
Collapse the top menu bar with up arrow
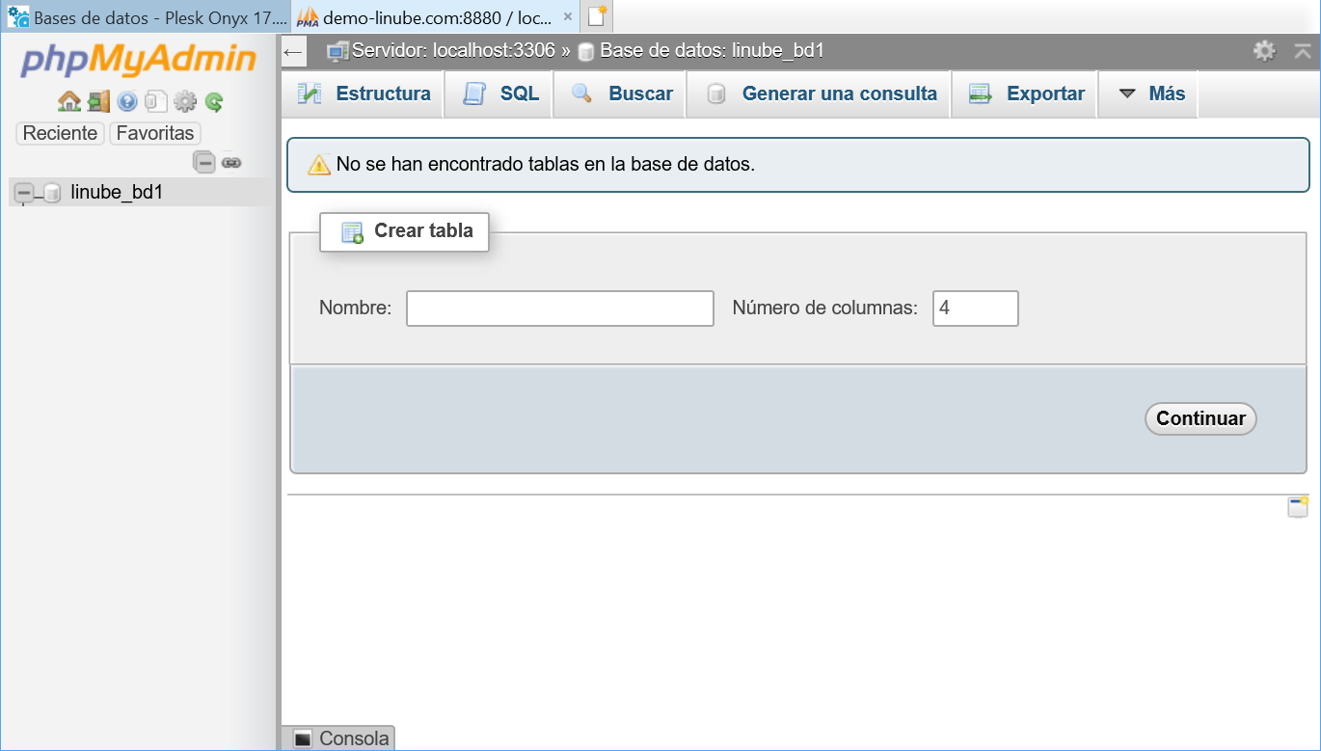[1302, 51]
